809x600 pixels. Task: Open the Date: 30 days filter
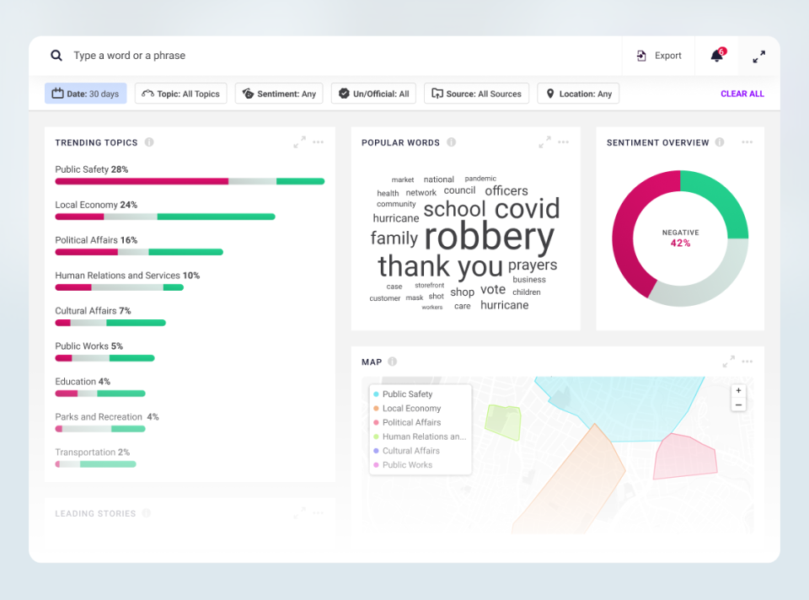[x=85, y=94]
